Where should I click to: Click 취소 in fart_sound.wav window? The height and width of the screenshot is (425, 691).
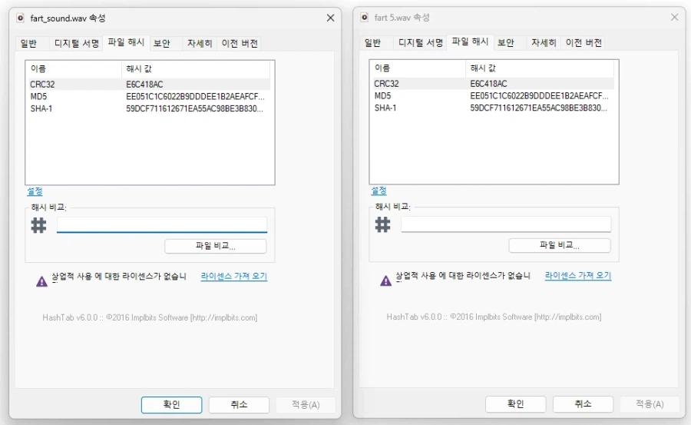pos(239,405)
